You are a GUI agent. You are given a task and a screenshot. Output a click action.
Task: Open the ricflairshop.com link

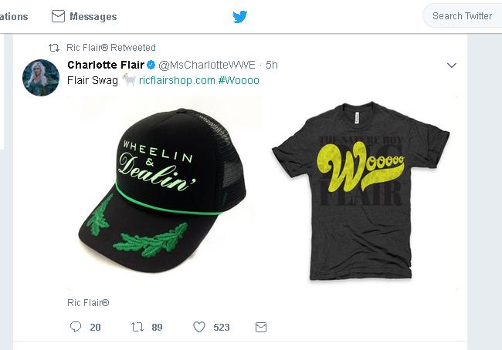coord(177,80)
